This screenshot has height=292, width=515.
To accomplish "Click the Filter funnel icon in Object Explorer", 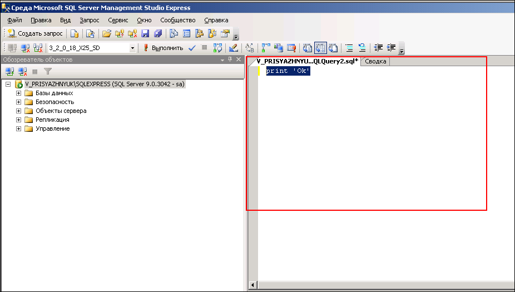I will (x=48, y=71).
